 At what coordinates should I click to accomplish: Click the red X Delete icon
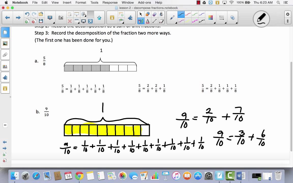70,21
